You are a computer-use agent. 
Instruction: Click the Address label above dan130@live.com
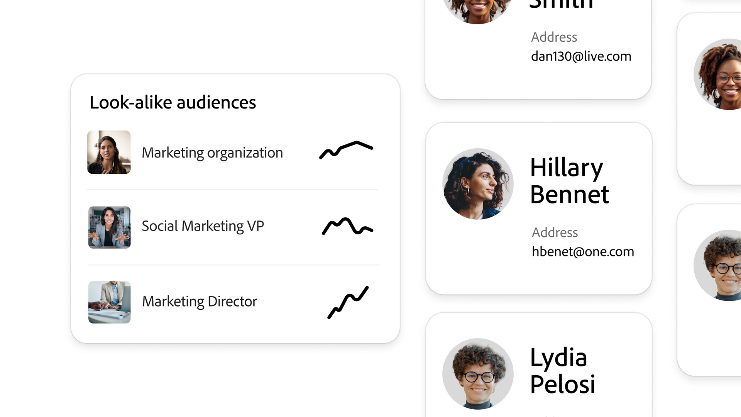point(554,37)
